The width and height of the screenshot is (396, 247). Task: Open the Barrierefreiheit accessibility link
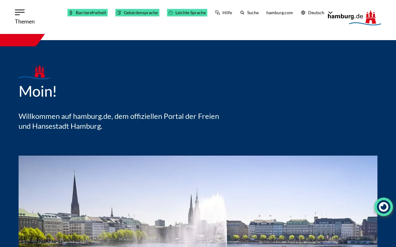[88, 13]
